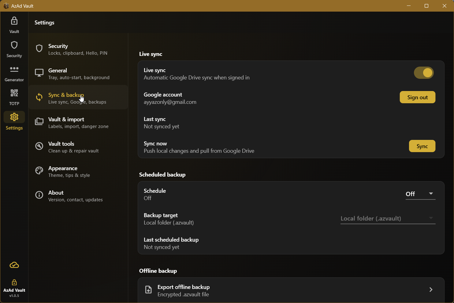Viewport: 454px width, 303px height.
Task: Open the Vault lock icon in sidebar
Action: 14,21
